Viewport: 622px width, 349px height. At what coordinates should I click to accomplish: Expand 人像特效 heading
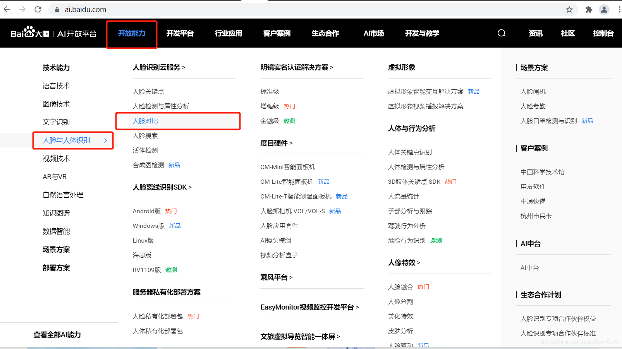click(404, 263)
